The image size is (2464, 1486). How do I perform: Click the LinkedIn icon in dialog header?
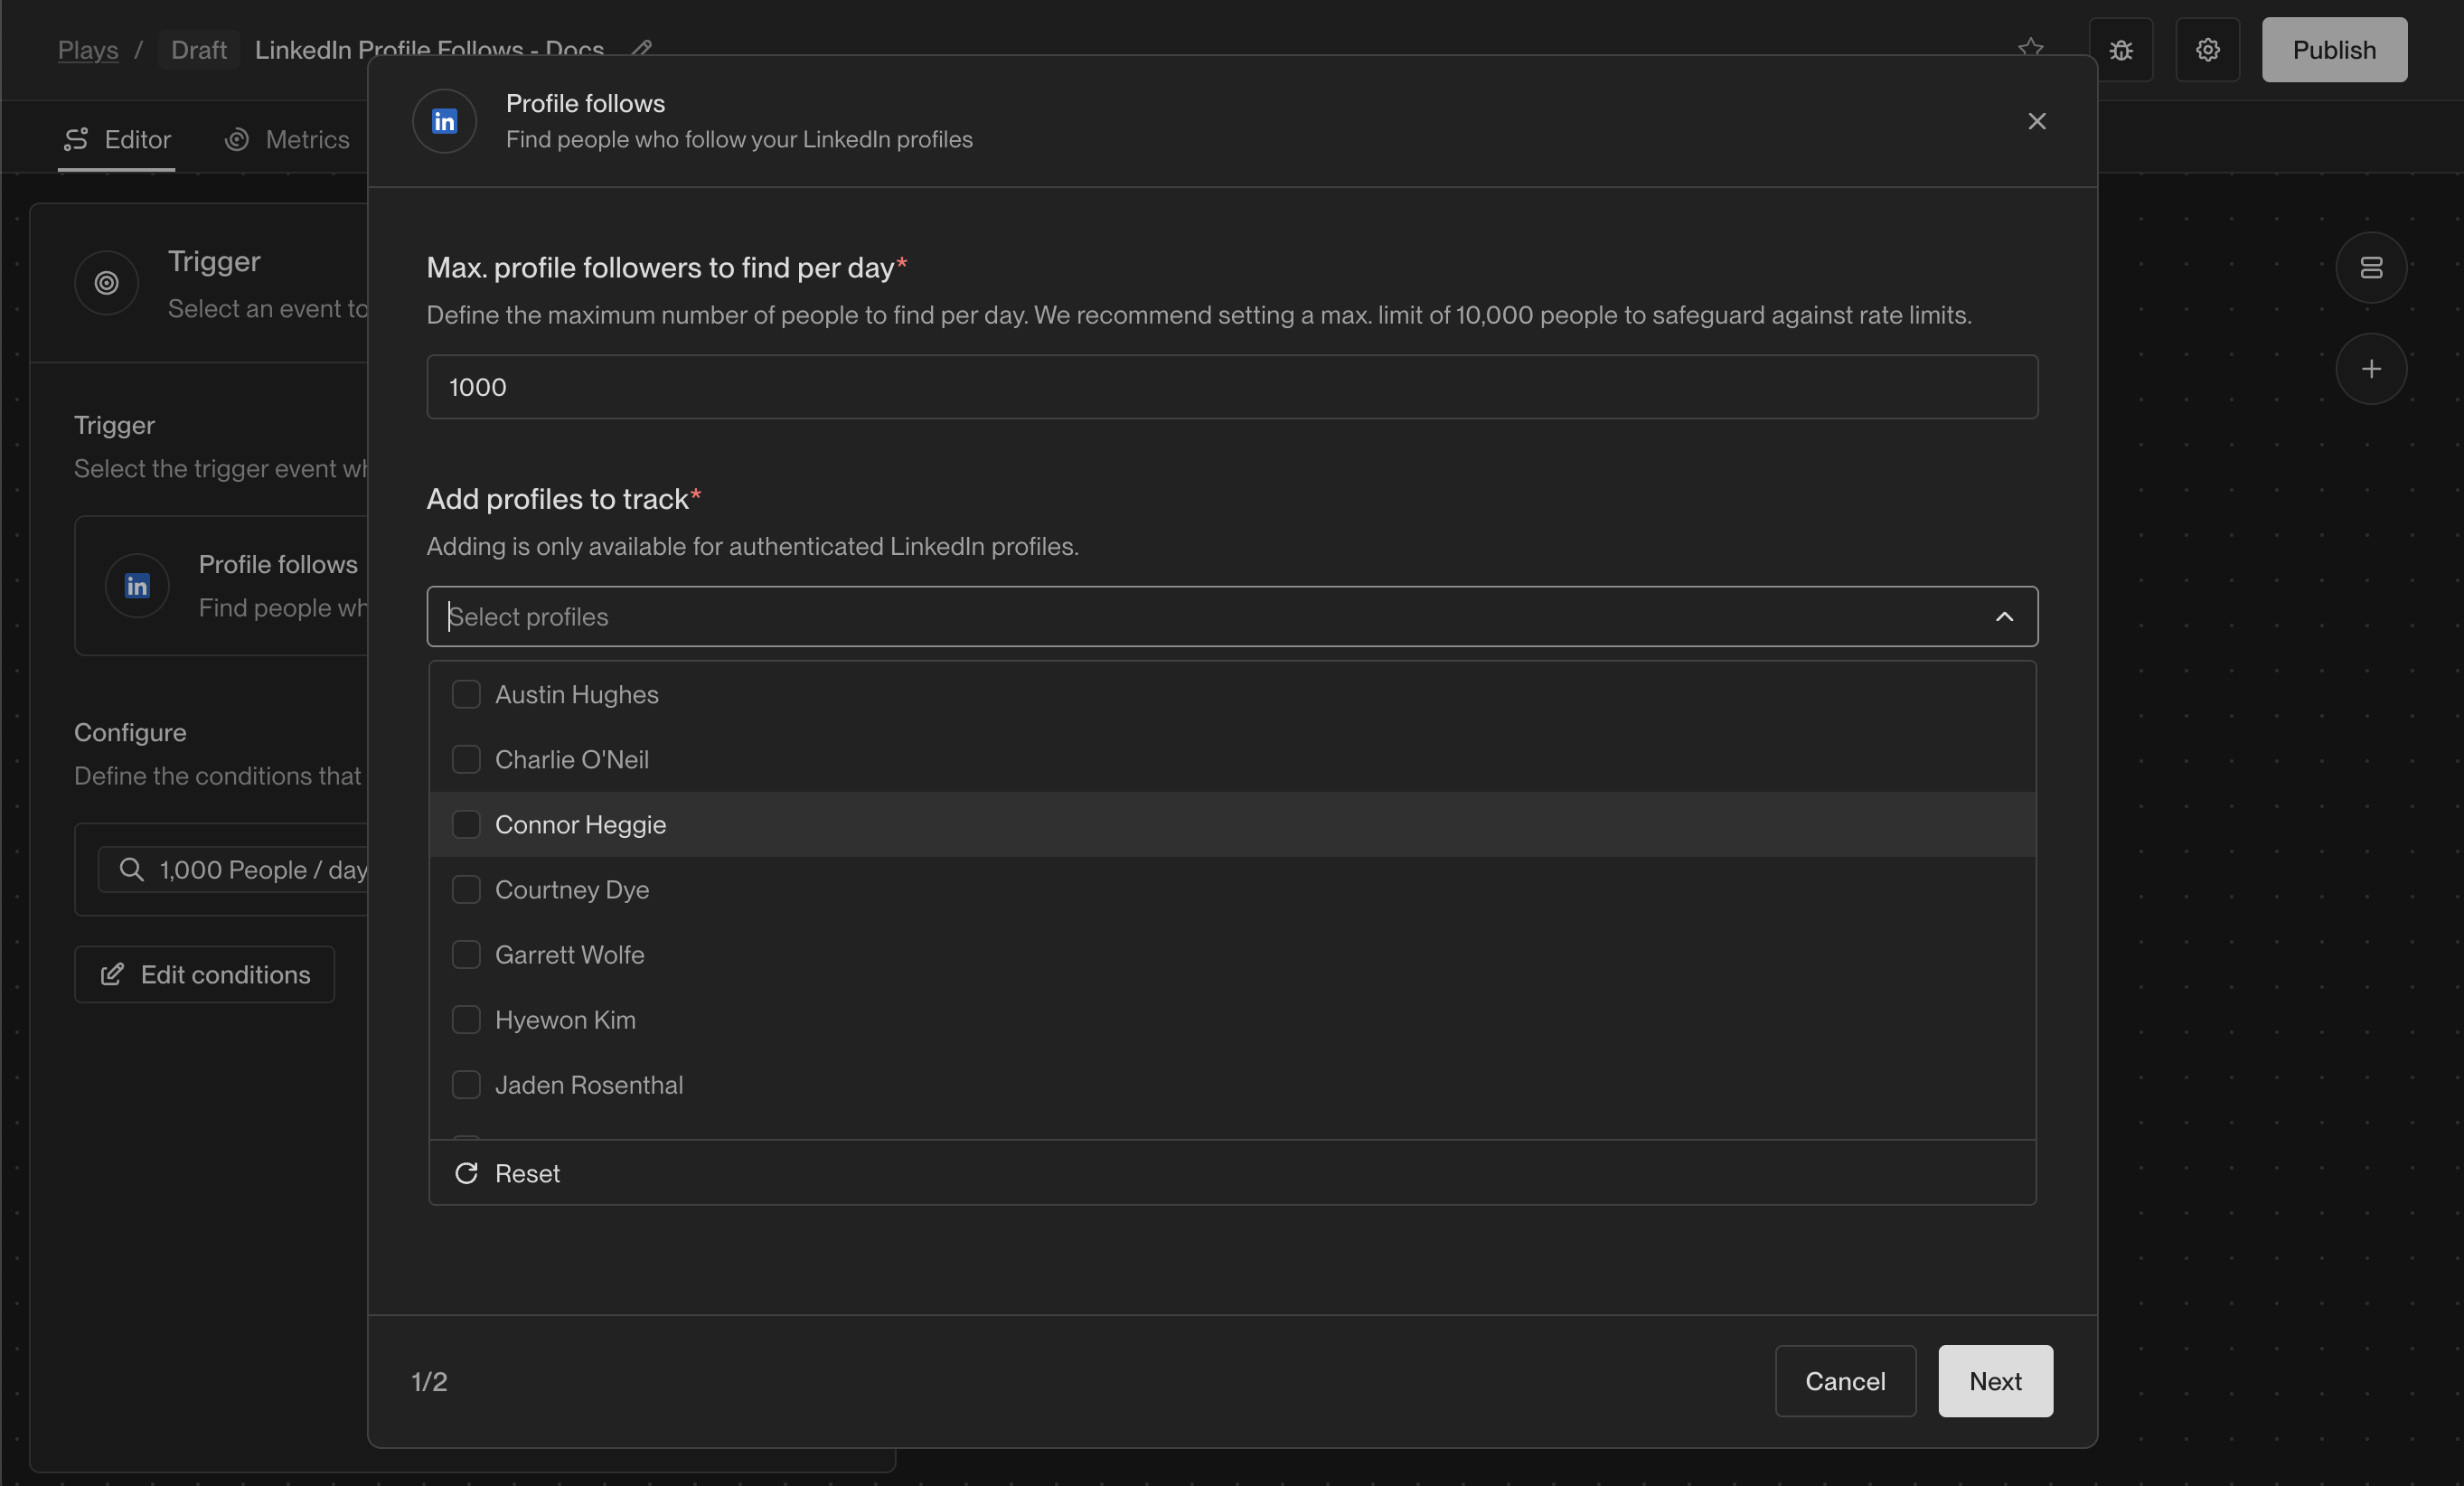pyautogui.click(x=444, y=121)
